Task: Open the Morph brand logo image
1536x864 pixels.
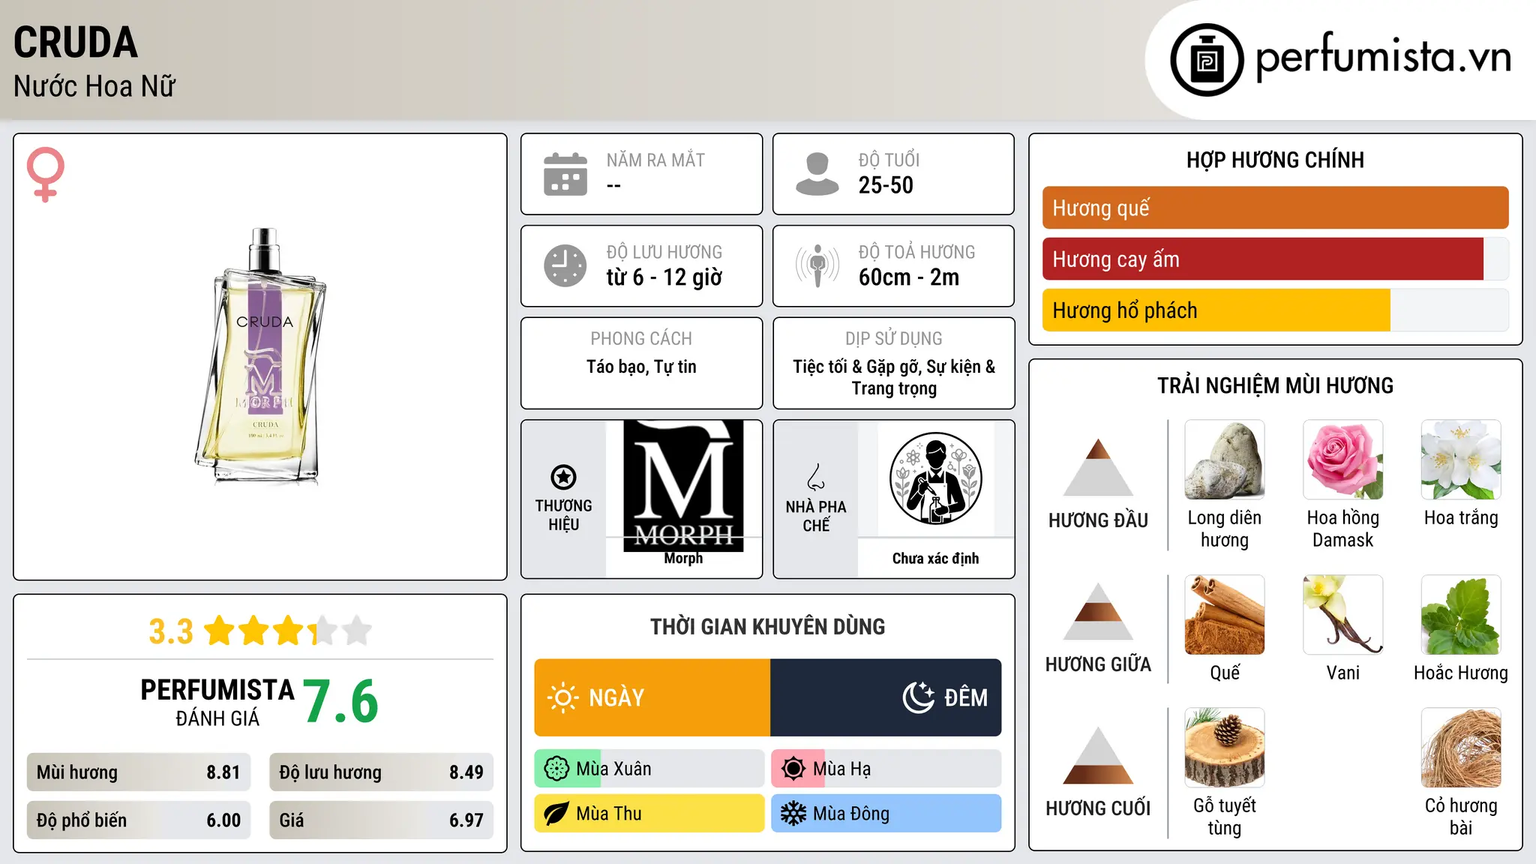Action: (683, 486)
